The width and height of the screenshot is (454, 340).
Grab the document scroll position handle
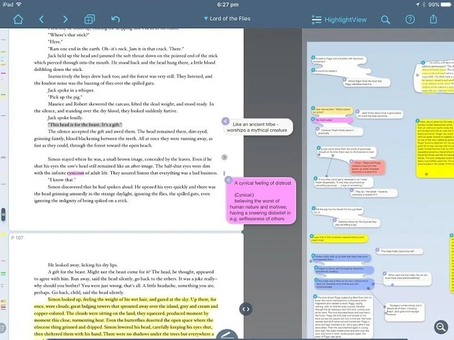[x=3, y=215]
